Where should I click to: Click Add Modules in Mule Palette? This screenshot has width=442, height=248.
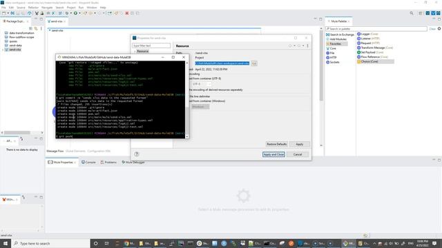(x=336, y=39)
